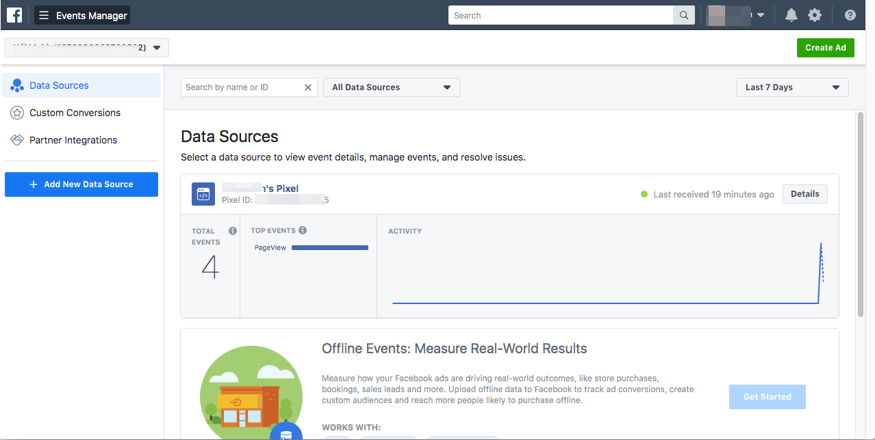Click Get Started for Offline Events
This screenshot has width=875, height=440.
click(x=768, y=397)
